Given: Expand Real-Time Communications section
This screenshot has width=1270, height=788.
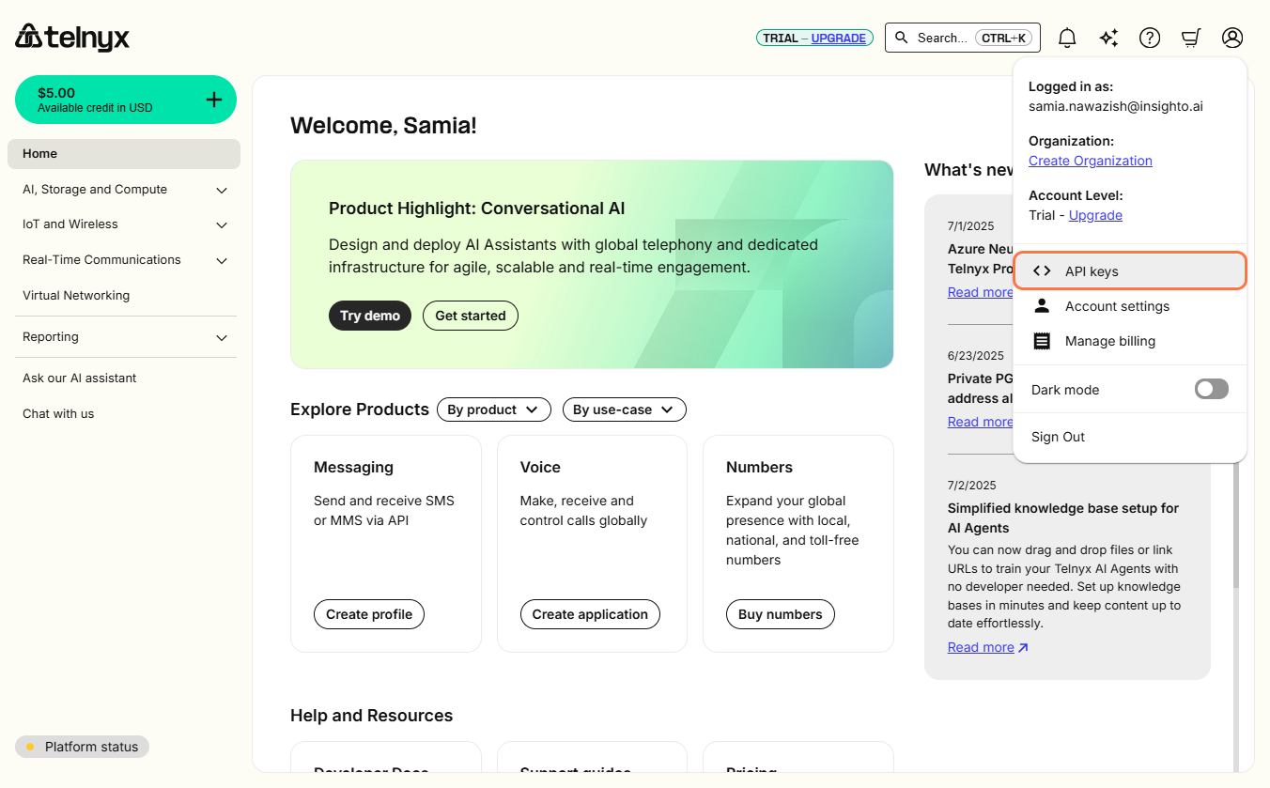Looking at the screenshot, I should (222, 261).
